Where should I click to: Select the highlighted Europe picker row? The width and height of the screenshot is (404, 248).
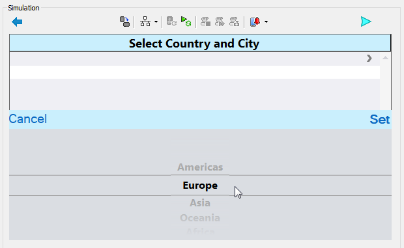pyautogui.click(x=200, y=186)
